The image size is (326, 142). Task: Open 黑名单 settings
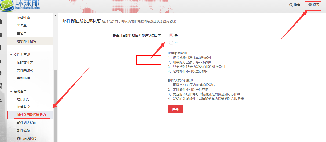pyautogui.click(x=22, y=26)
